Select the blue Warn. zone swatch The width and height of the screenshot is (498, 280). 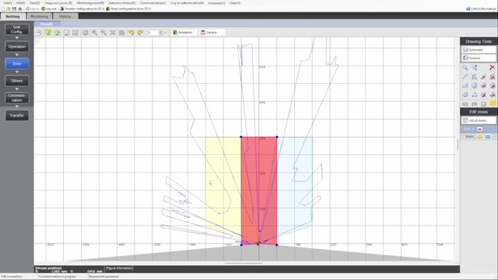(488, 137)
